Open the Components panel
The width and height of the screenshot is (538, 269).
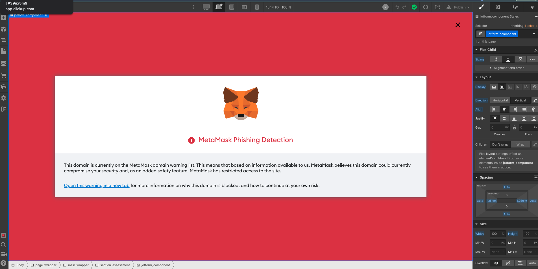[x=4, y=29]
